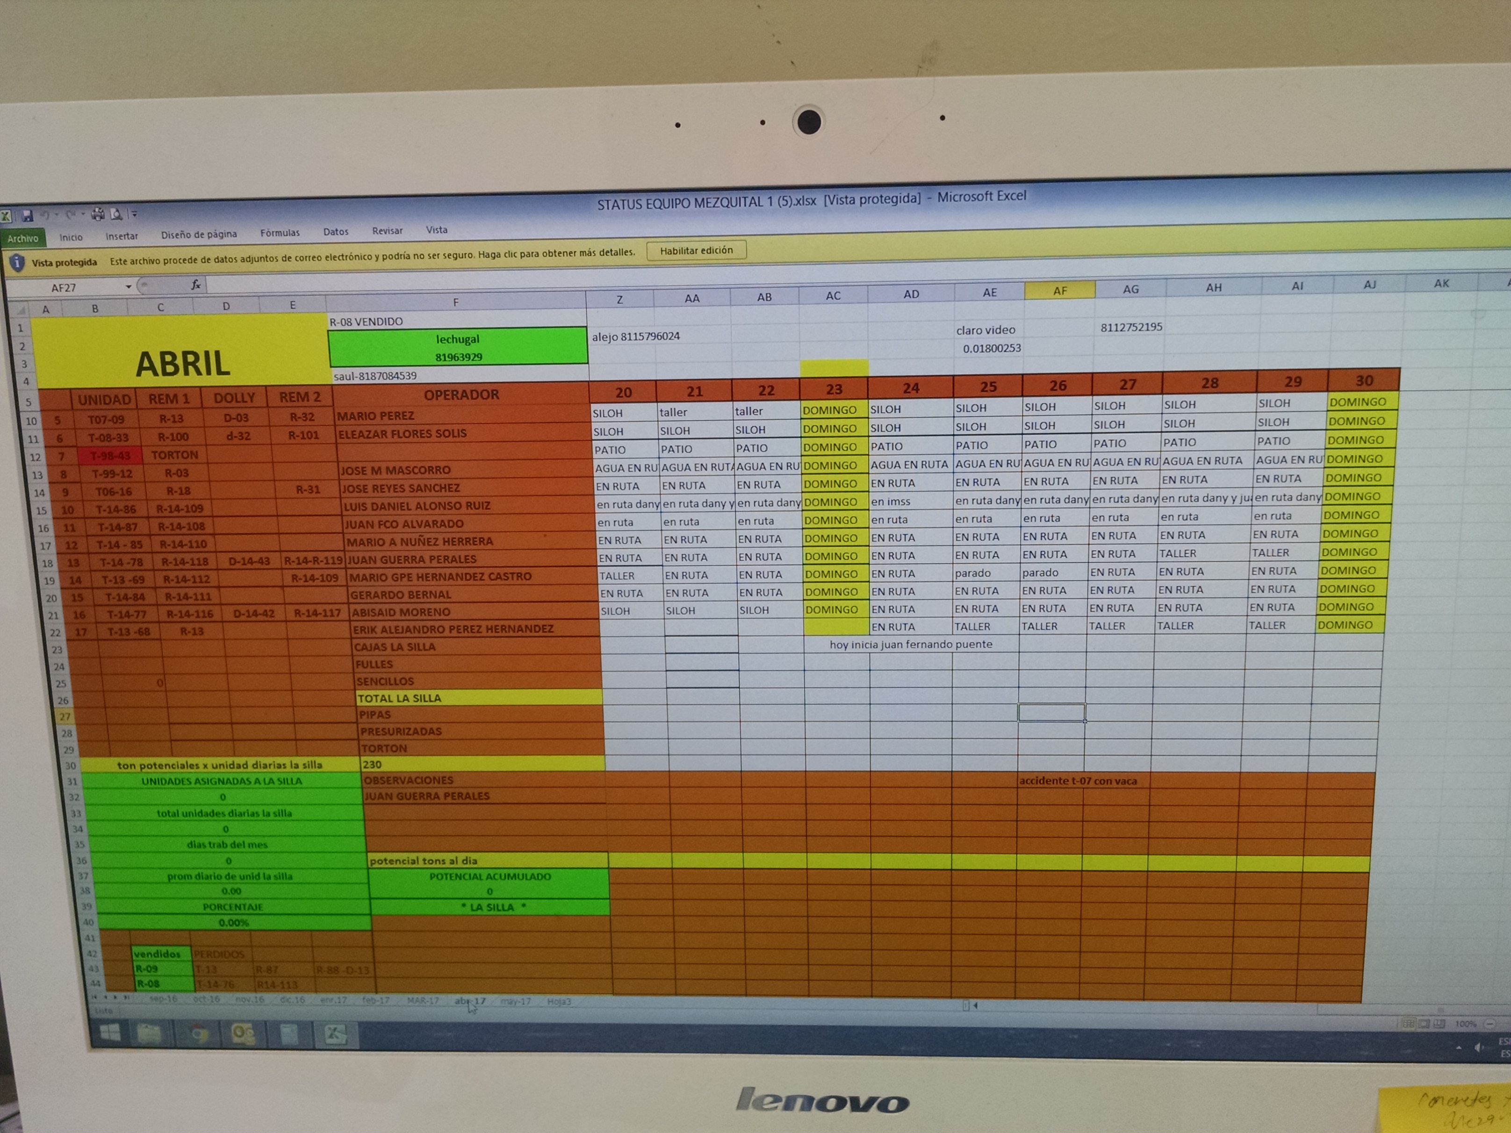Open Outlook from the taskbar
This screenshot has width=1511, height=1133.
click(243, 1034)
